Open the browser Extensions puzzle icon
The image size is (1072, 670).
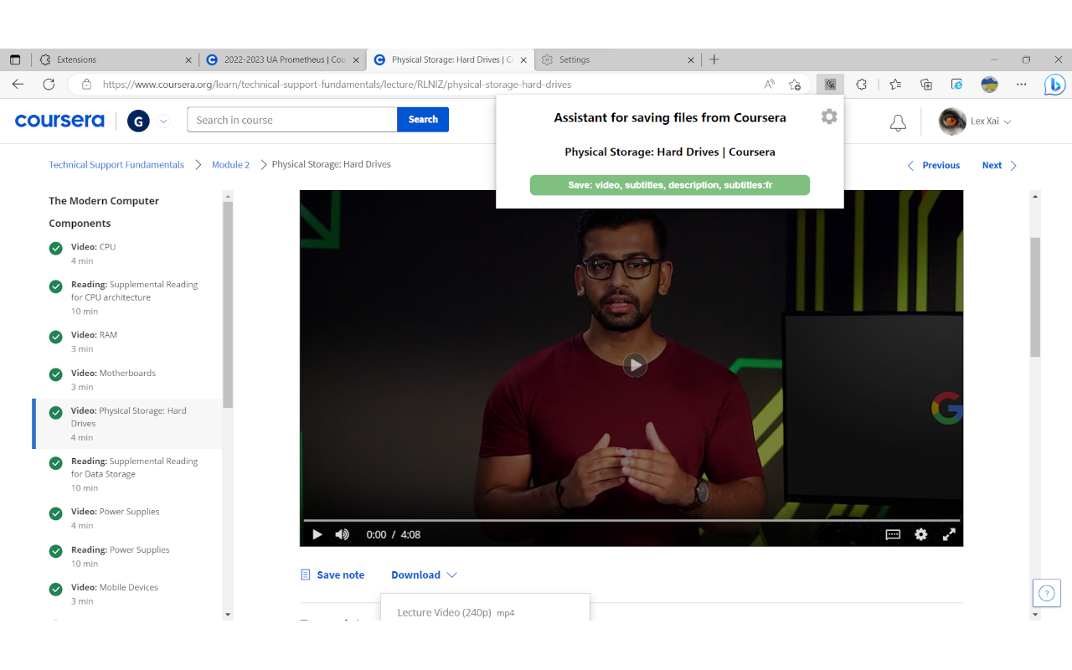pos(861,84)
